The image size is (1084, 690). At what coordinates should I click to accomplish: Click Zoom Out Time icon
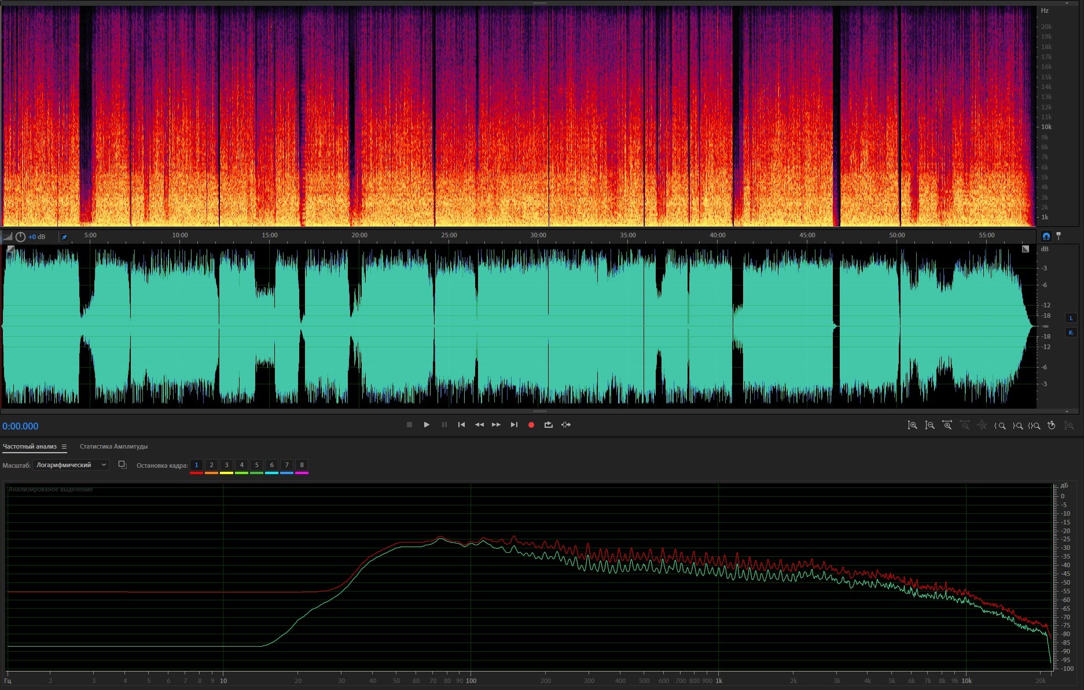[x=965, y=425]
